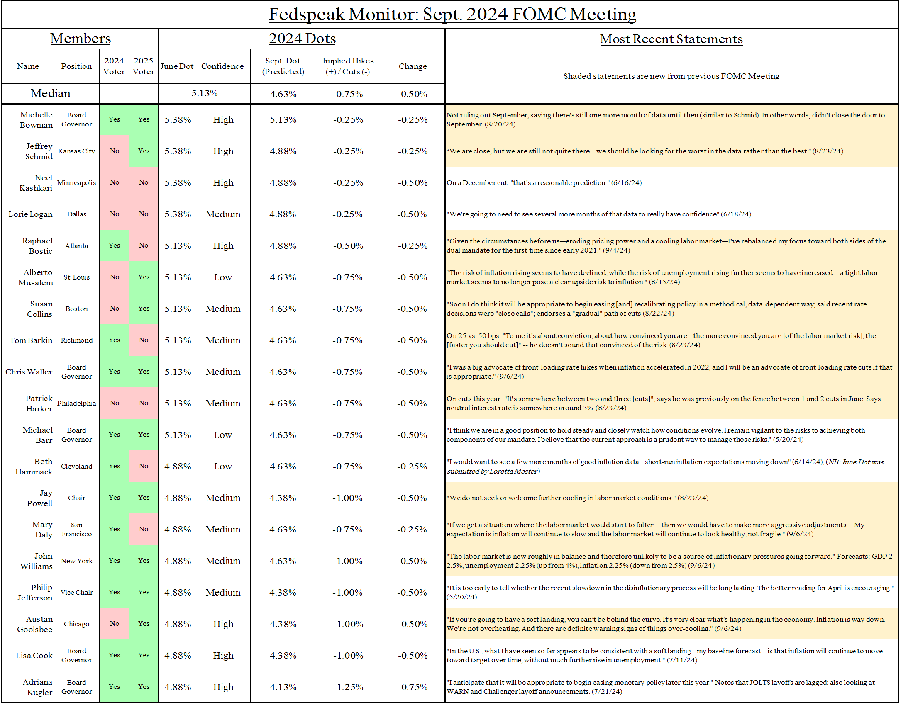Image resolution: width=913 pixels, height=705 pixels.
Task: Click the Confidence column header
Action: 222,66
